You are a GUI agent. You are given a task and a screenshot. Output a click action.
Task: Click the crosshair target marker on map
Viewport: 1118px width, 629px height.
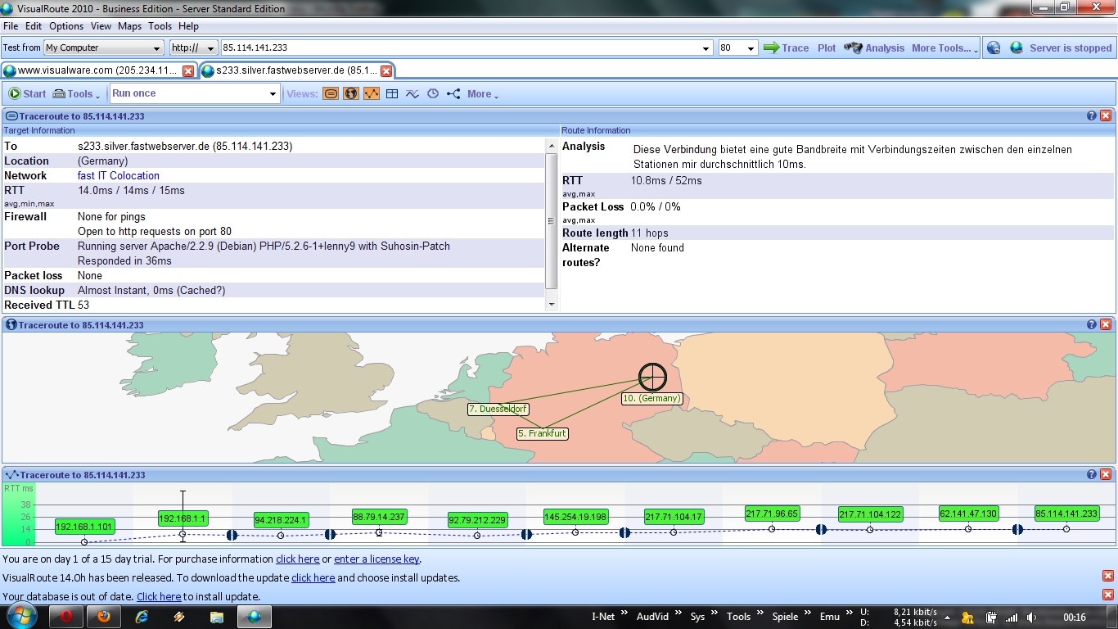coord(652,378)
